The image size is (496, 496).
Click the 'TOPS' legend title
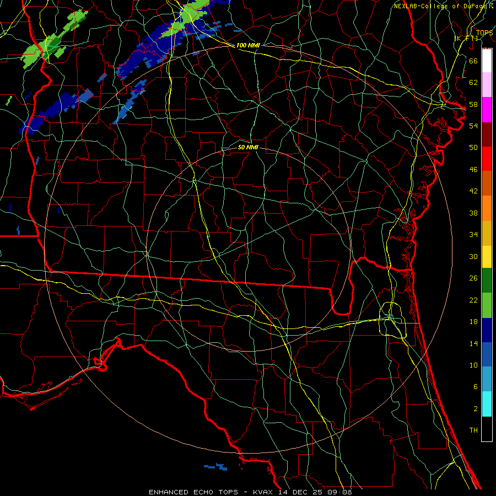point(484,33)
